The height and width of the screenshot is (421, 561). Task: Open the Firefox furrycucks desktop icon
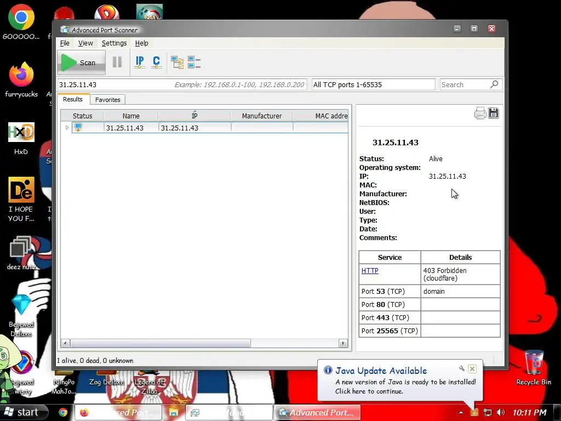(x=21, y=79)
